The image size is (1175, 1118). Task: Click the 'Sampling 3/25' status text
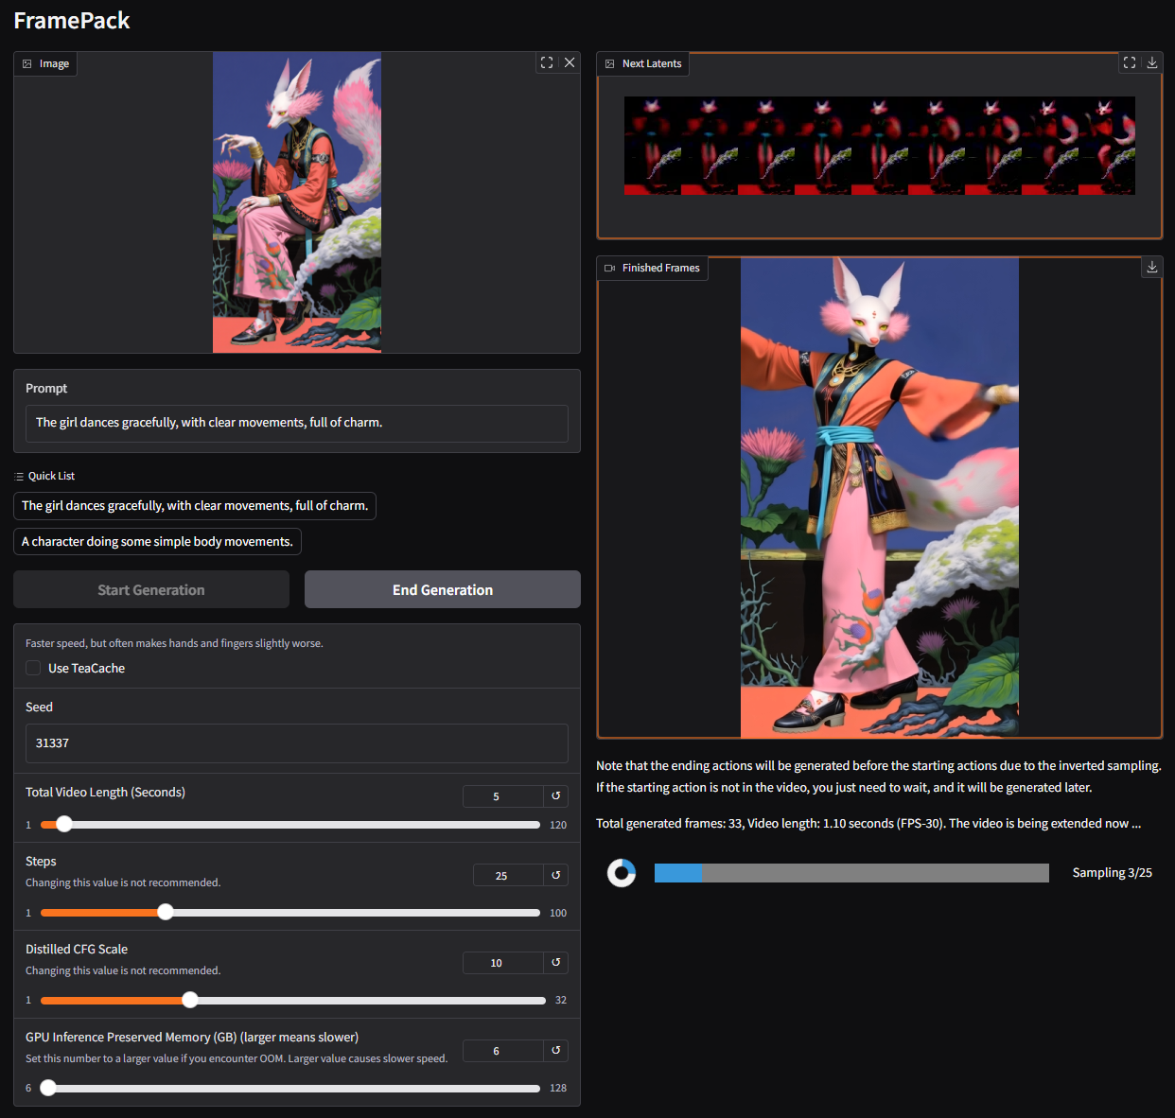[1113, 873]
